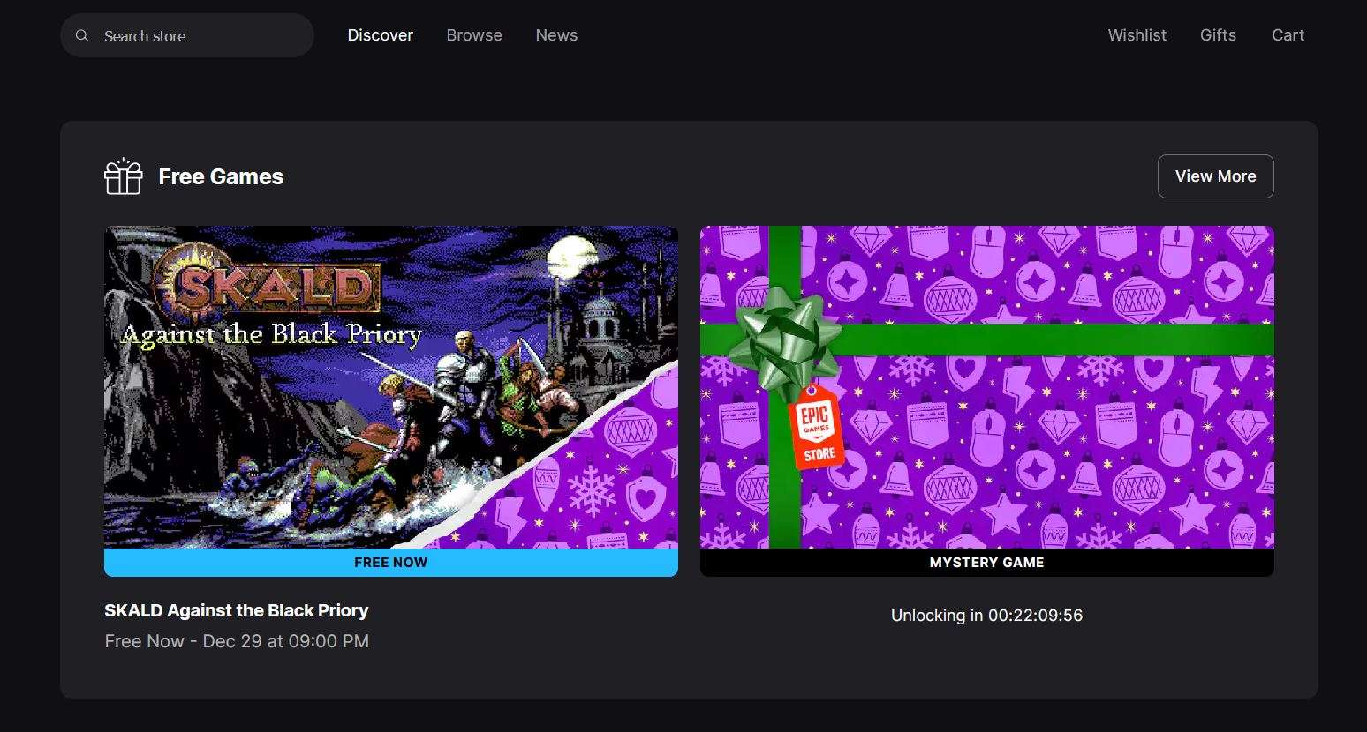Open the Gifts page
Viewport: 1367px width, 732px height.
1218,35
